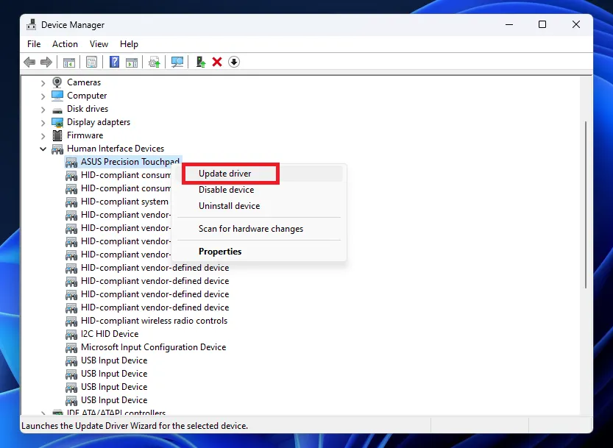Expand the Firmware category

pos(43,136)
